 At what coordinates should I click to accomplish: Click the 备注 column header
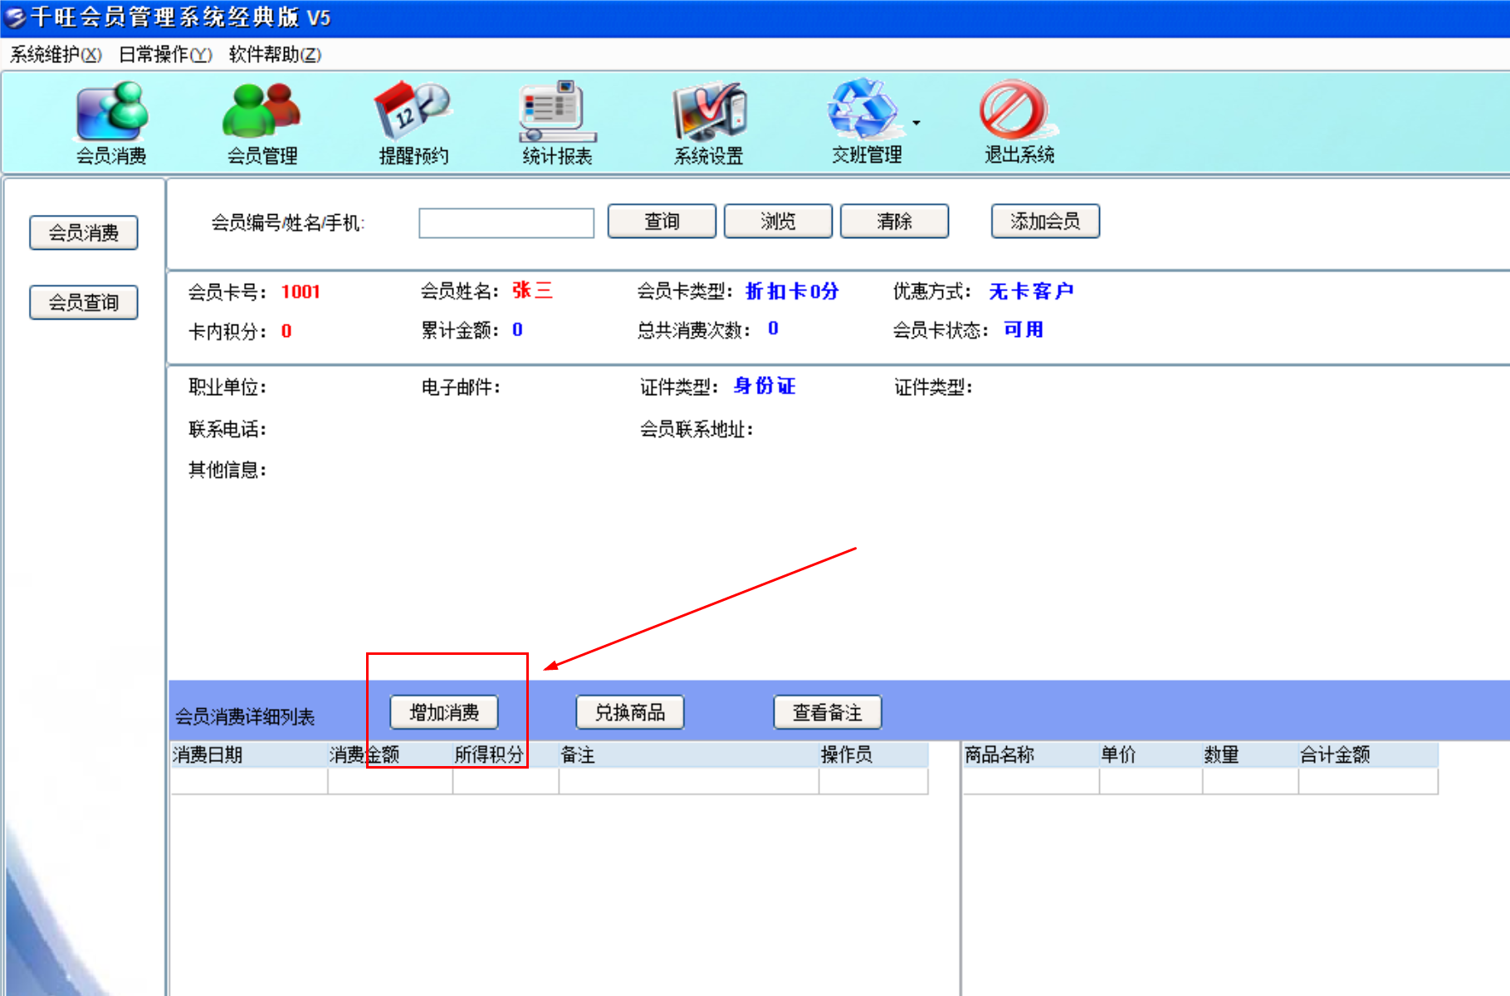tap(689, 754)
